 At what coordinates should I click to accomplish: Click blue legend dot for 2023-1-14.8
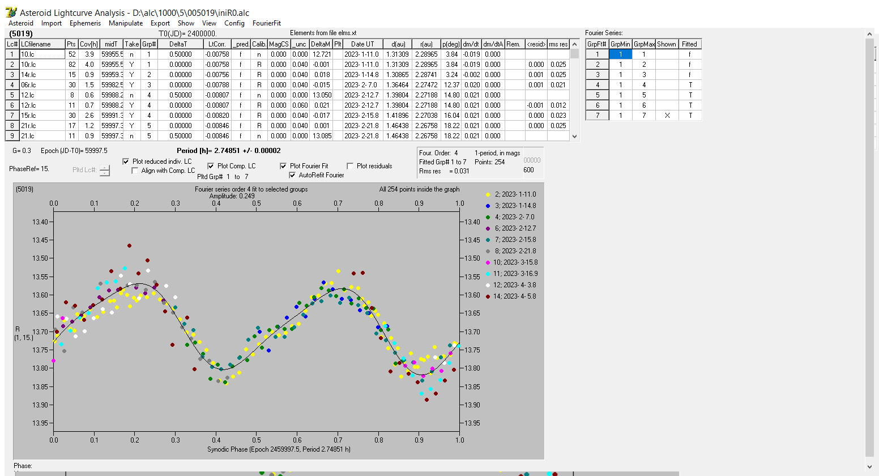pyautogui.click(x=488, y=206)
